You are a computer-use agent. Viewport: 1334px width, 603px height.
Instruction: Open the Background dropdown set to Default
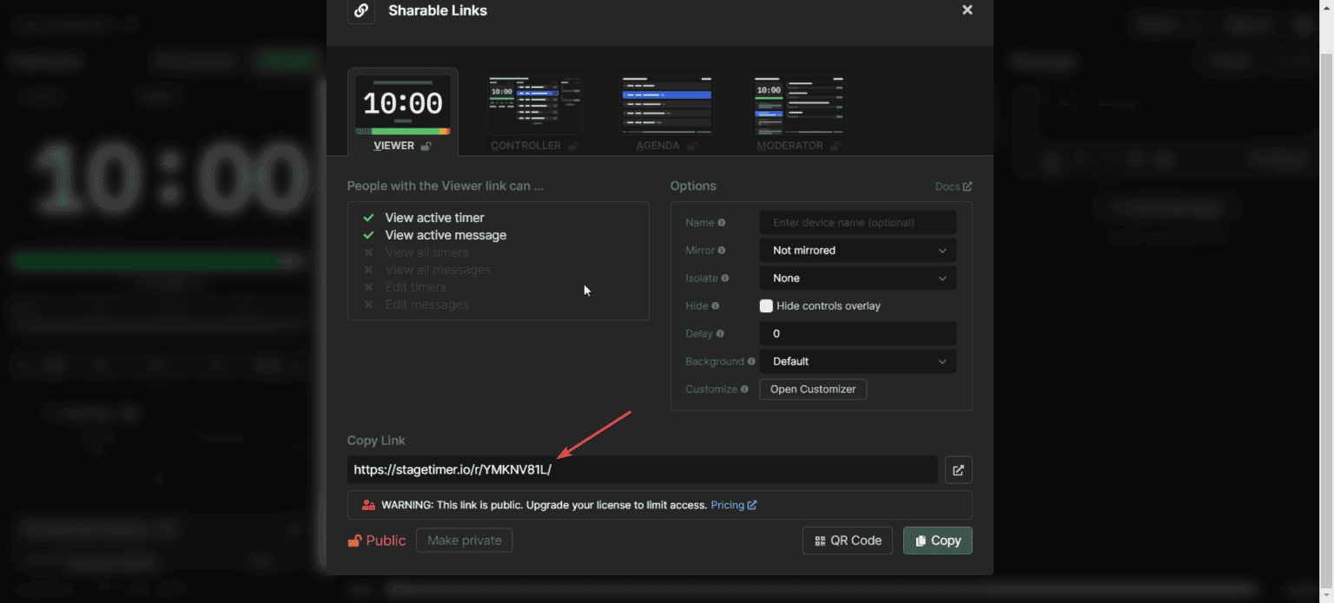[856, 361]
